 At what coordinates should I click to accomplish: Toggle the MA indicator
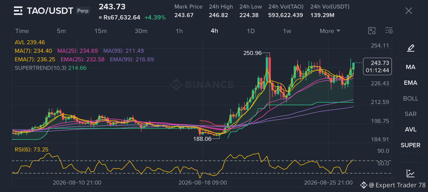(x=411, y=67)
